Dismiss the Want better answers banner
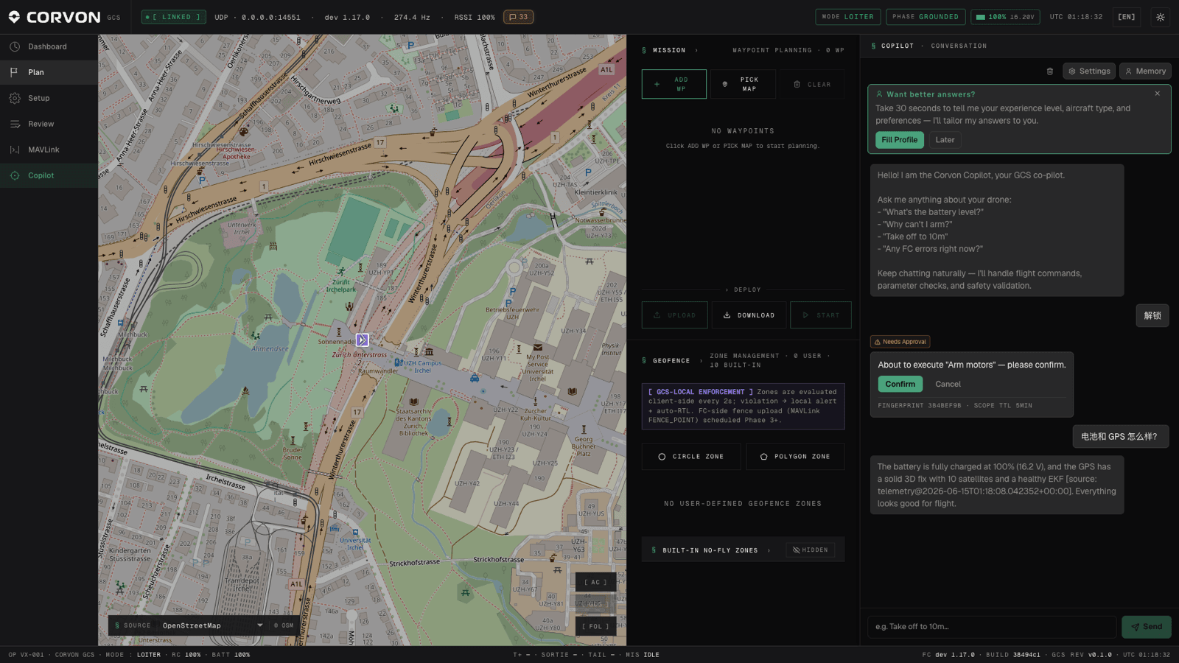Image resolution: width=1179 pixels, height=663 pixels. [1157, 94]
